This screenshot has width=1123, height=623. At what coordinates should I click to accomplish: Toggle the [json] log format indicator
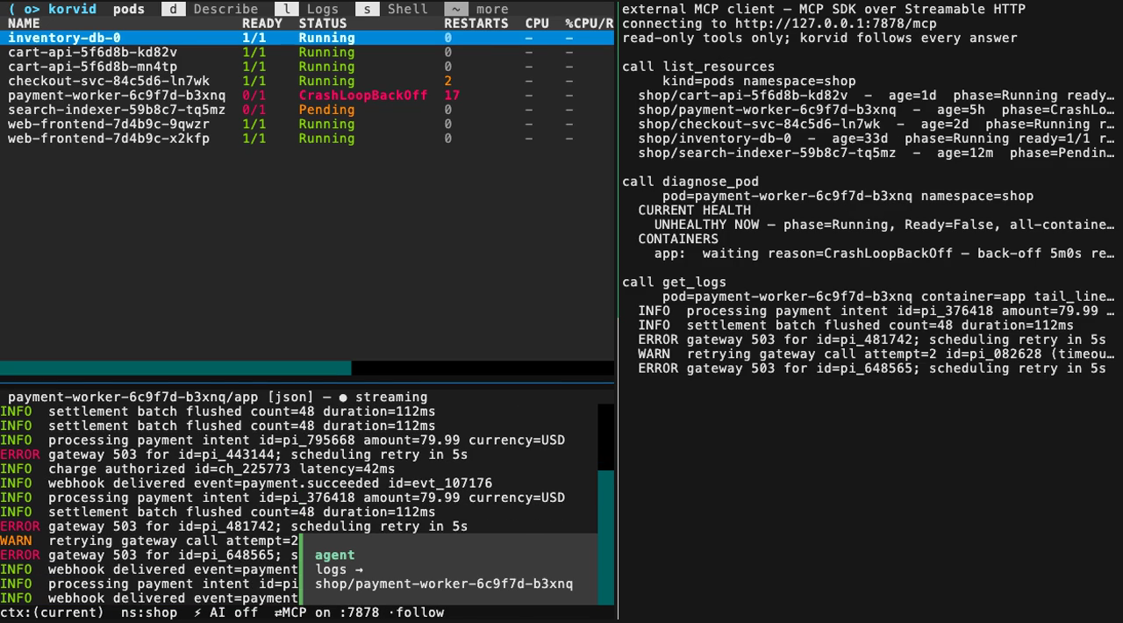click(290, 397)
